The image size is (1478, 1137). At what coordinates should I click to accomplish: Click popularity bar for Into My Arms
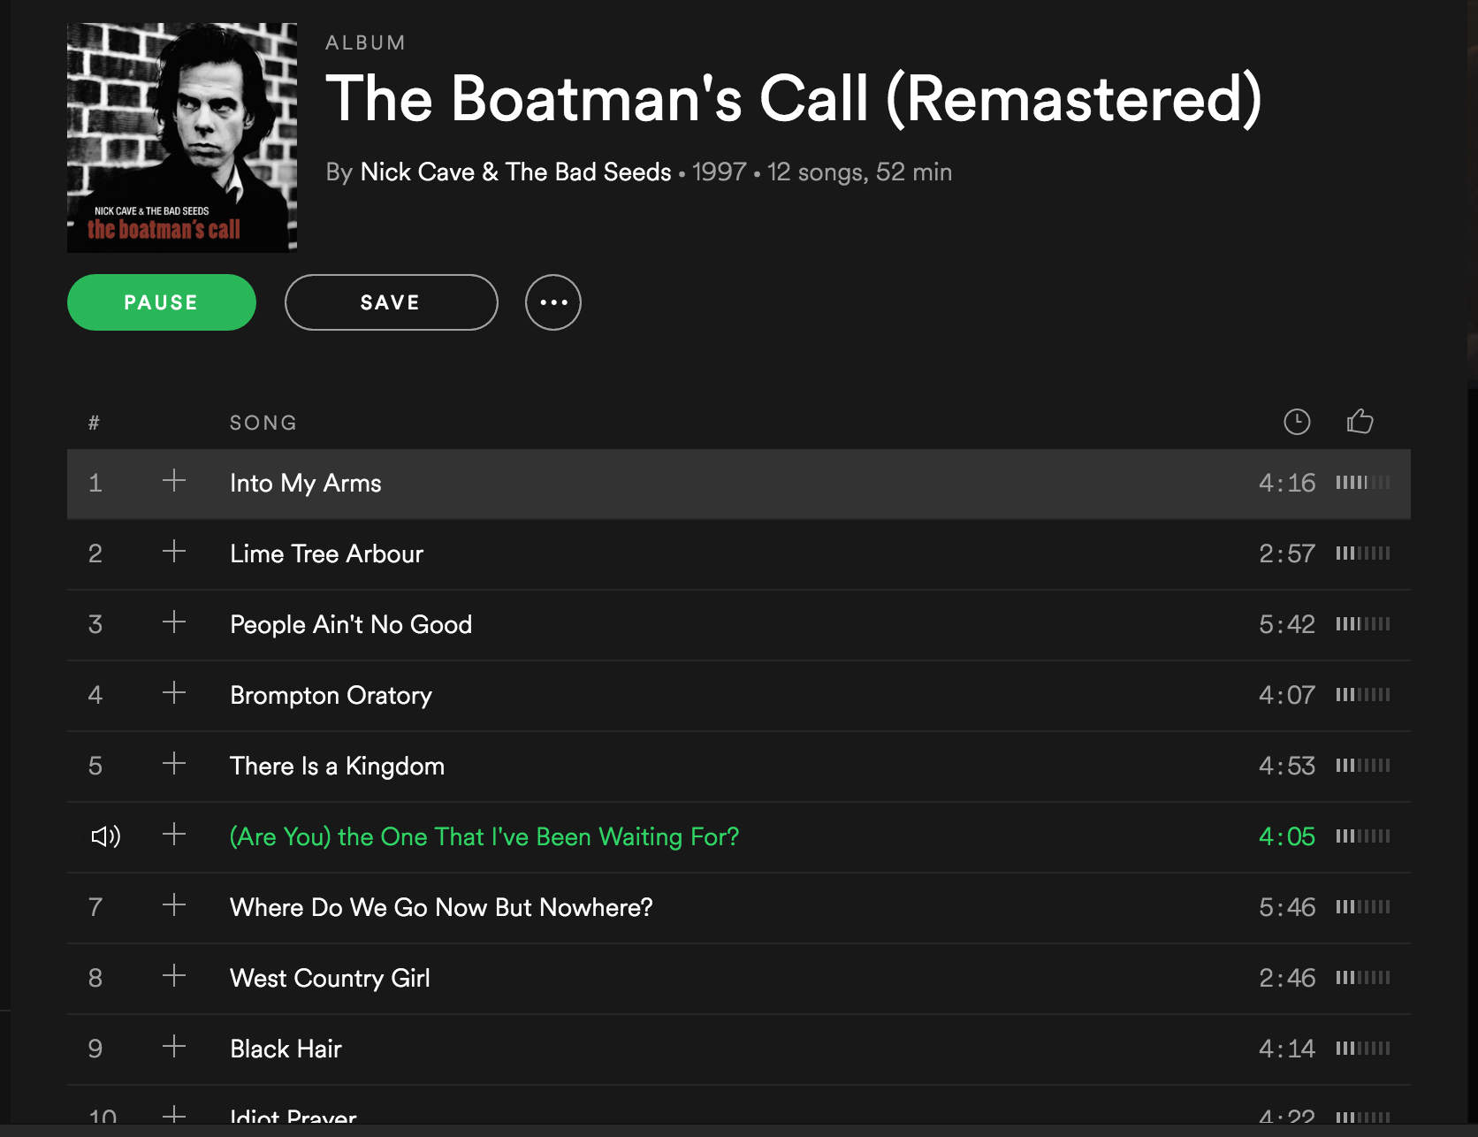click(x=1362, y=483)
